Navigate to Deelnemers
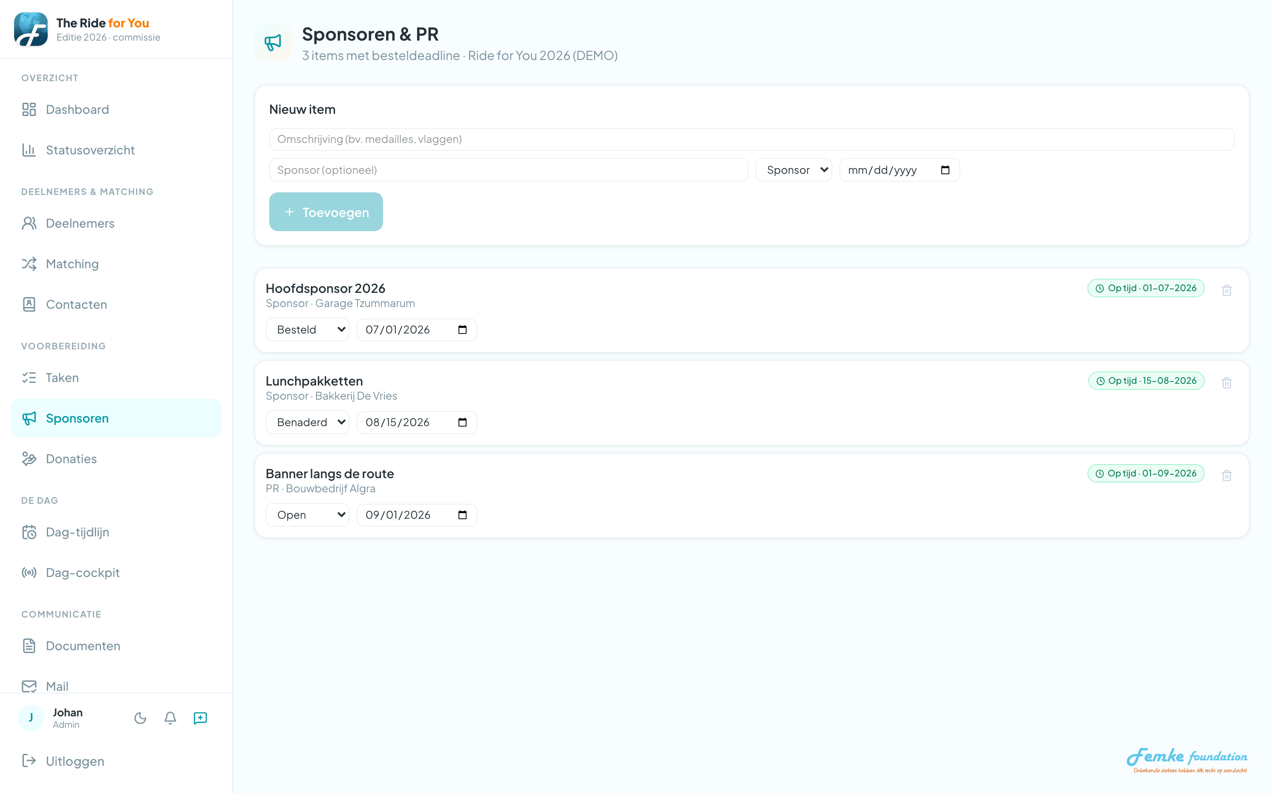 pos(116,223)
